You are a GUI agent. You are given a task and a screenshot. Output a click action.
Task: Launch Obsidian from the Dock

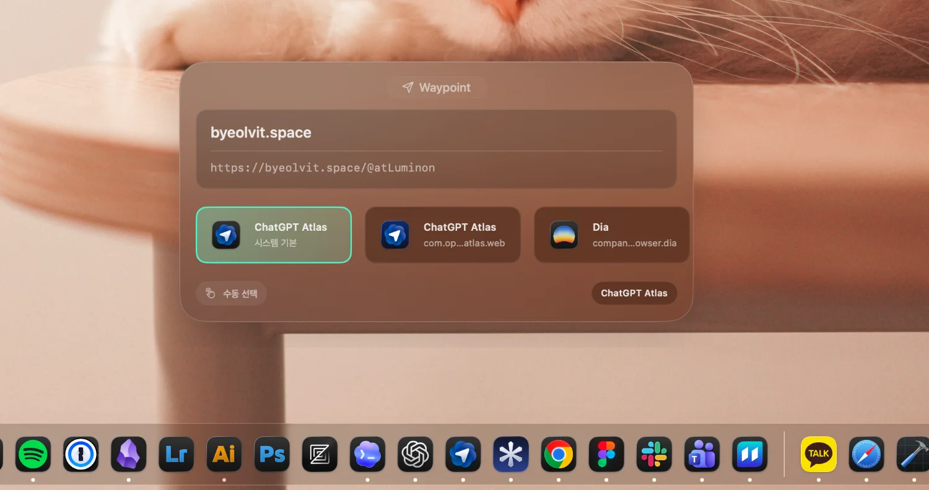pyautogui.click(x=129, y=455)
